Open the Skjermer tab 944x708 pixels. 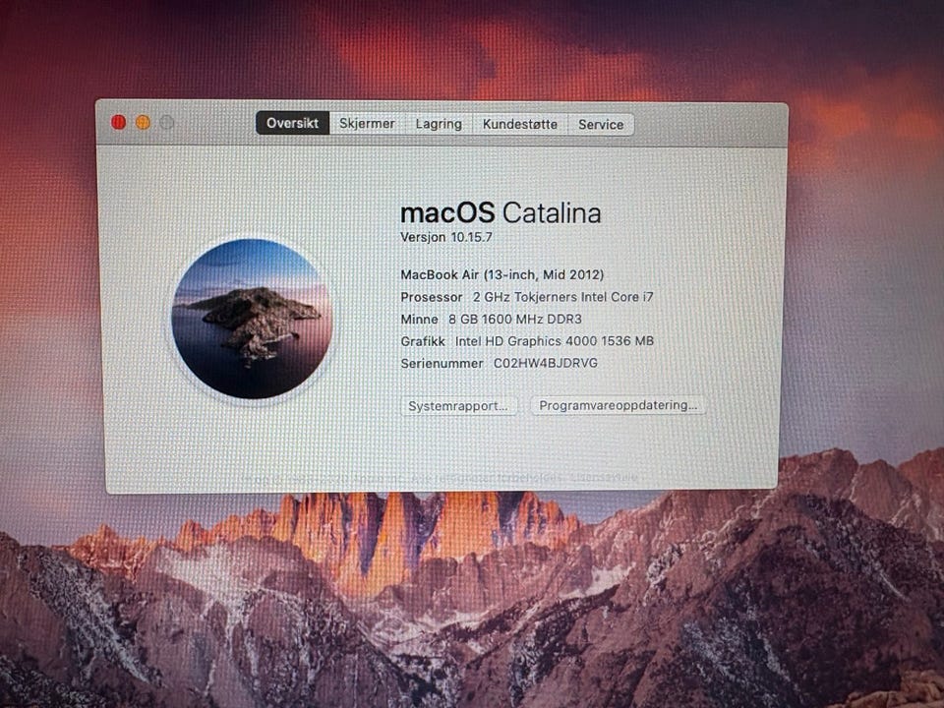click(x=367, y=124)
